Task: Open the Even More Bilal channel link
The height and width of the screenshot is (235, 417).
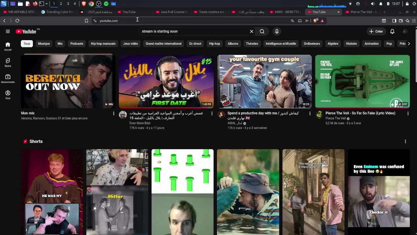Action: [140, 123]
